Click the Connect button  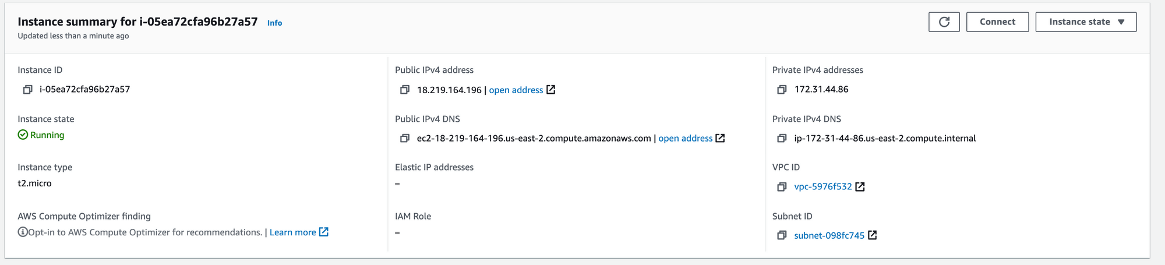(x=997, y=22)
